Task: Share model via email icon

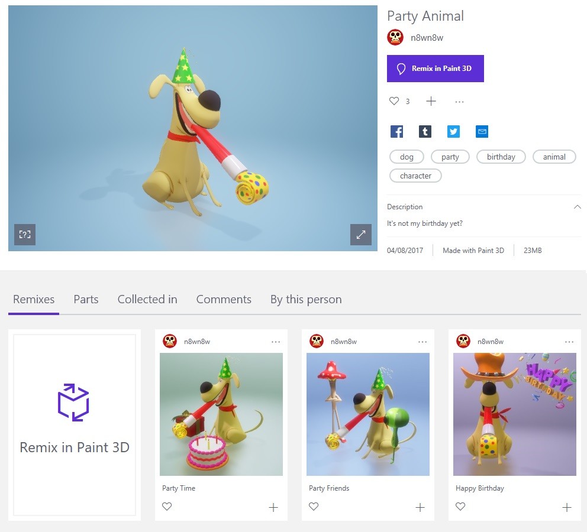Action: [x=482, y=132]
